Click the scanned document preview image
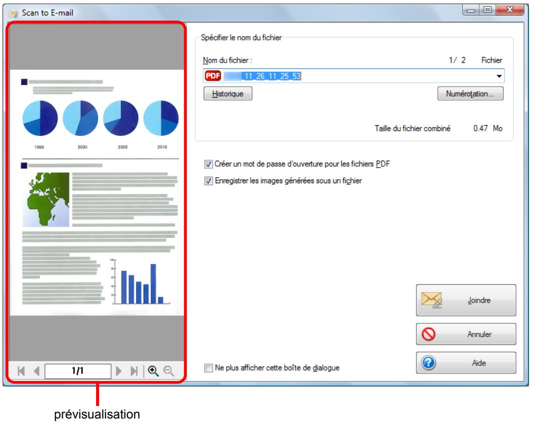Screen dimensions: 533x423 pyautogui.click(x=97, y=192)
